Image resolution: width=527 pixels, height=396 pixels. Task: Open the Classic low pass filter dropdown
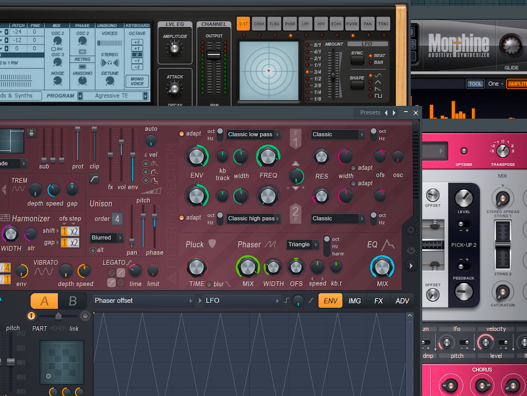[253, 134]
